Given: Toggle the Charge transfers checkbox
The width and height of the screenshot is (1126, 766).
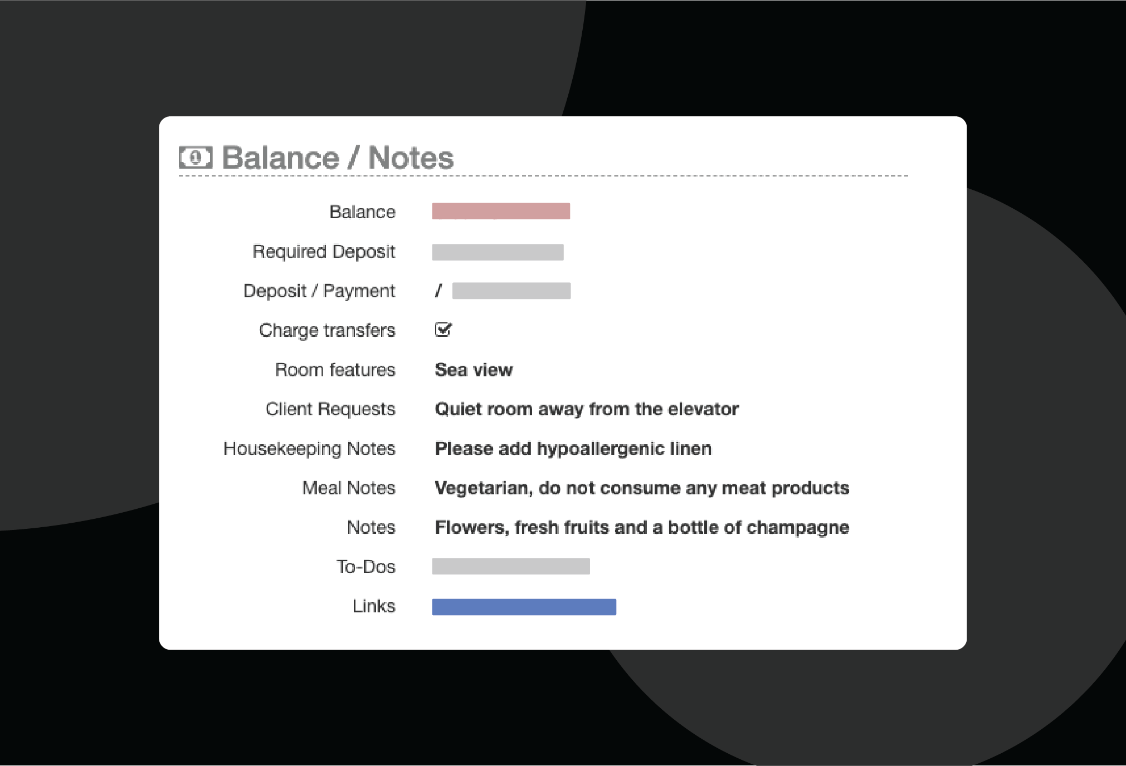Looking at the screenshot, I should coord(443,330).
